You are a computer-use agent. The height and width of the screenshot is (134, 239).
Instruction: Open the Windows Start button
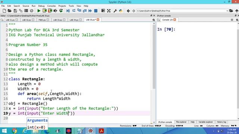tap(4, 131)
